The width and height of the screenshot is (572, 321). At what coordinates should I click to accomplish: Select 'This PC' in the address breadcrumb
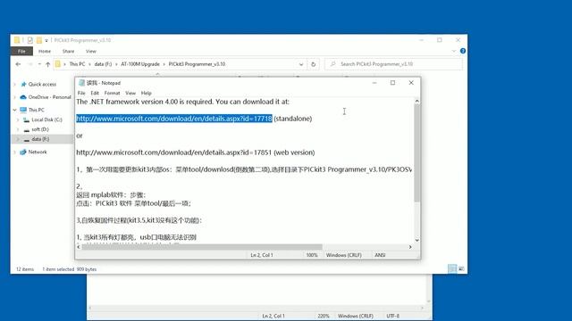click(77, 64)
